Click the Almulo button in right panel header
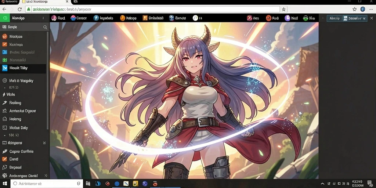 coord(334,18)
